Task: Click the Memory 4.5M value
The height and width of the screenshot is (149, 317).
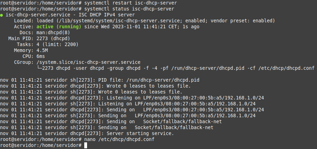Action: point(42,50)
